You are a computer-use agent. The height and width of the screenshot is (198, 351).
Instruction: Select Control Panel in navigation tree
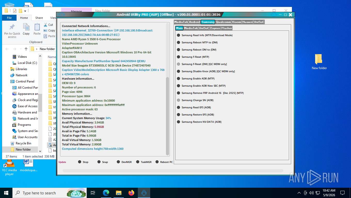click(x=25, y=81)
